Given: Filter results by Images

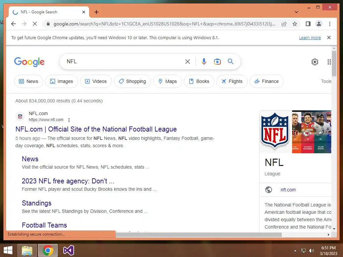Looking at the screenshot, I should coord(62,81).
